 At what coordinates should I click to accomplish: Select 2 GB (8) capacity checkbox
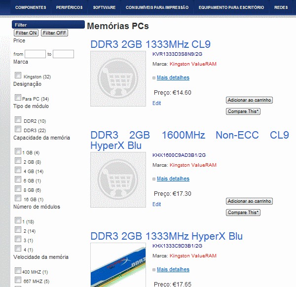point(18,160)
